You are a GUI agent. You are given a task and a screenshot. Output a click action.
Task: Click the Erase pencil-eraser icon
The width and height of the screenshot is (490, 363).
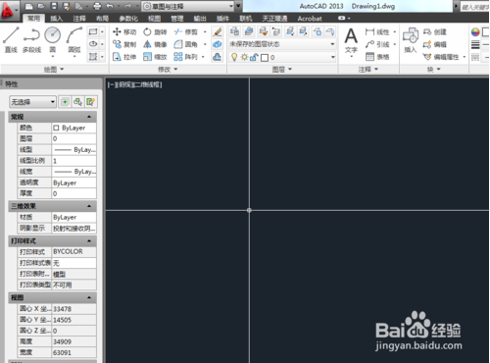click(x=217, y=31)
